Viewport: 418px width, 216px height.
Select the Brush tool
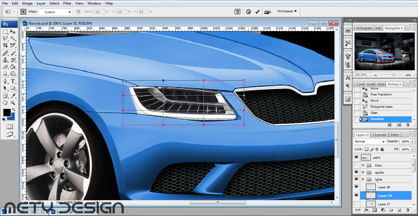click(13, 53)
